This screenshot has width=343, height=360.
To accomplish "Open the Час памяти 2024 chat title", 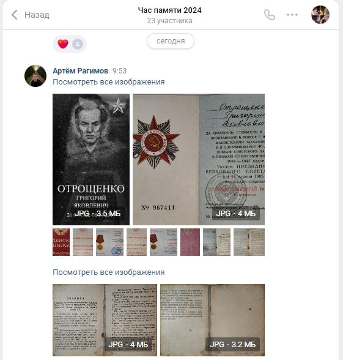I will pos(170,10).
